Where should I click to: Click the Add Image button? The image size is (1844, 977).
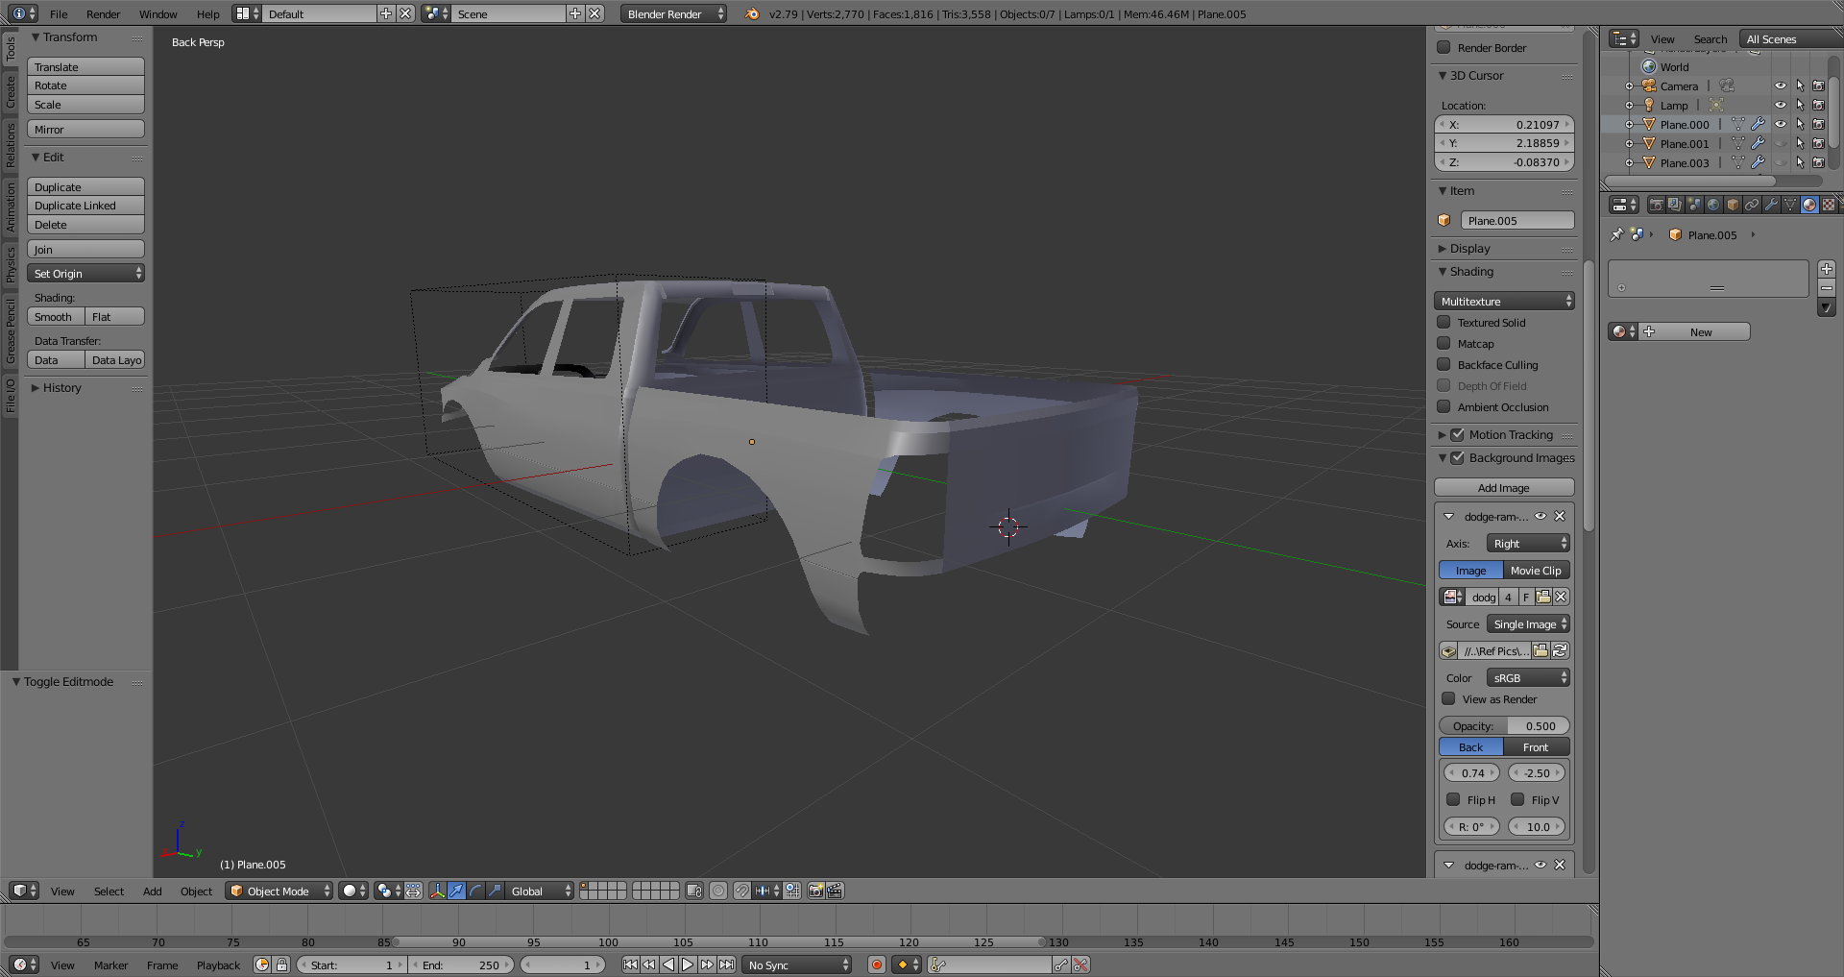pos(1504,487)
